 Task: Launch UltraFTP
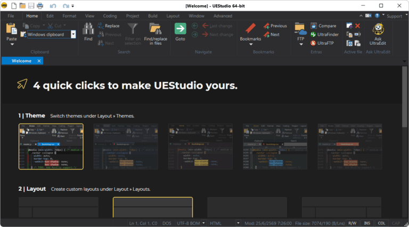tap(322, 43)
